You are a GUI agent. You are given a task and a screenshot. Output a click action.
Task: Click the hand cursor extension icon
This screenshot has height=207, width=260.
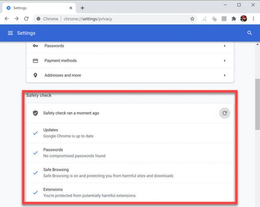pos(214,19)
